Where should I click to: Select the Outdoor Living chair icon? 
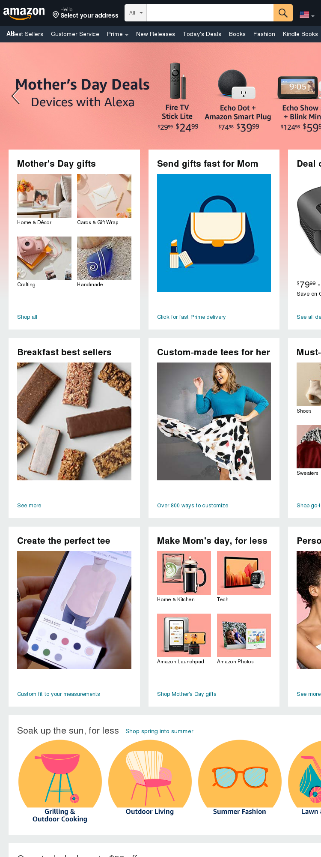[150, 777]
